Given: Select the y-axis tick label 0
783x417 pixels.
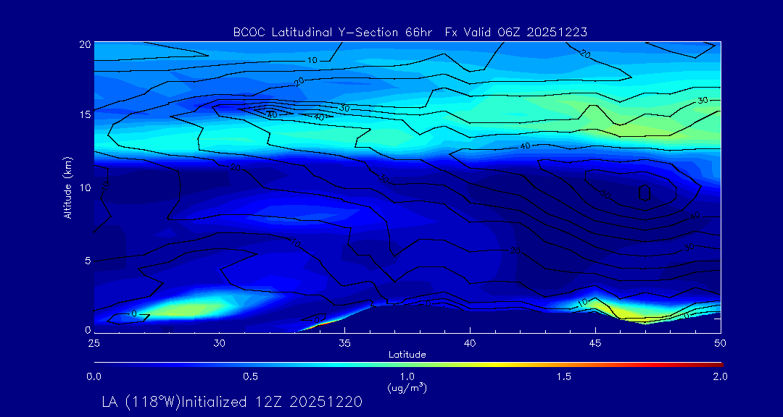Looking at the screenshot, I should (88, 329).
